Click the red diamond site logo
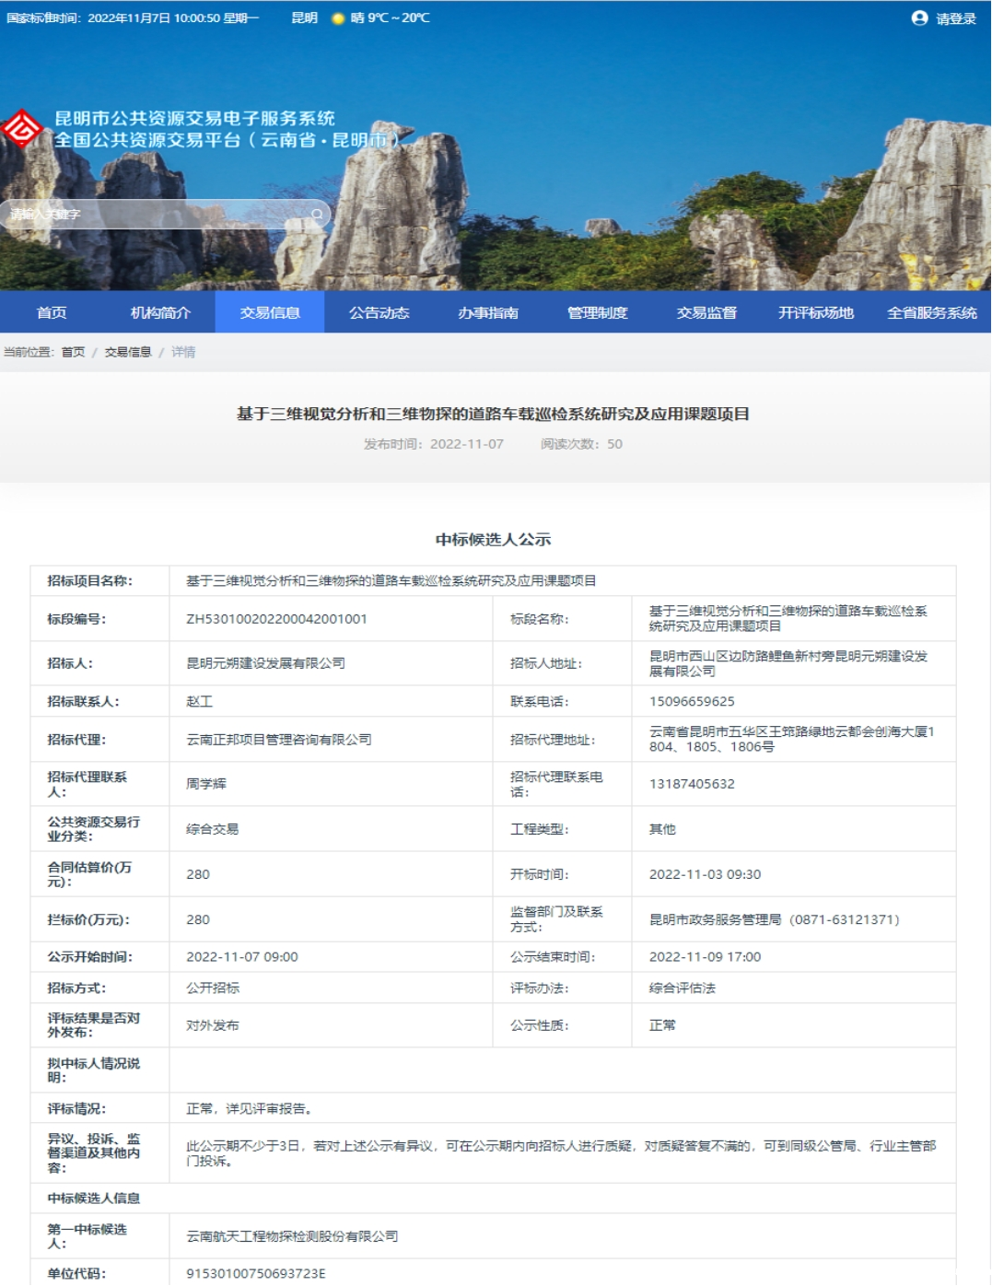 click(x=22, y=129)
